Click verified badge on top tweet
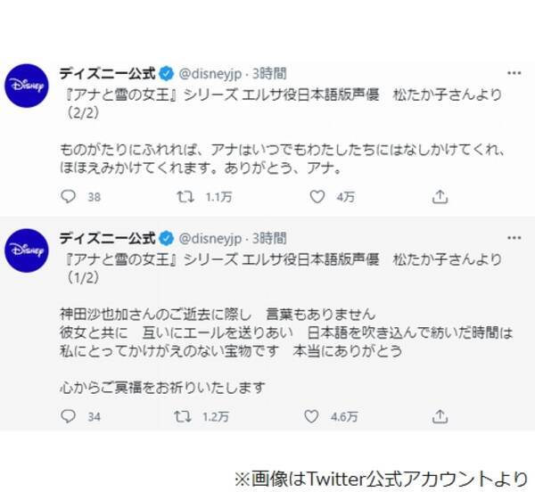This screenshot has width=535, height=492. click(164, 72)
